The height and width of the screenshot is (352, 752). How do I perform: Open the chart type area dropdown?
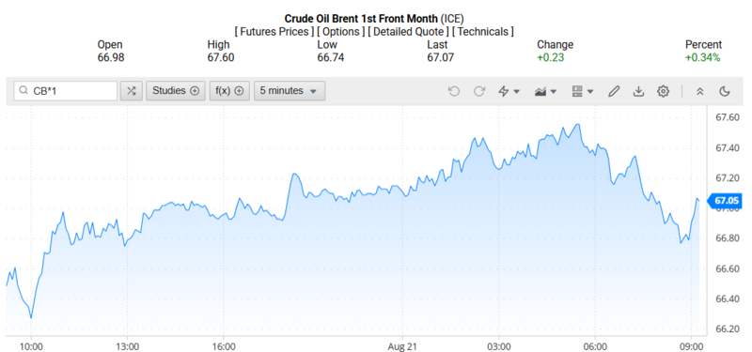click(545, 91)
